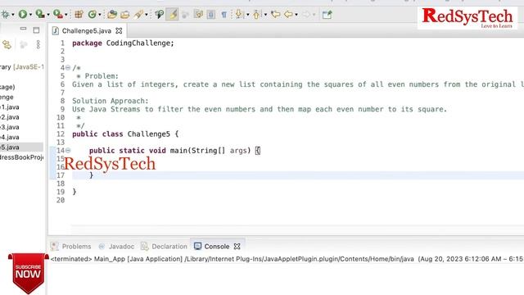The width and height of the screenshot is (524, 295).
Task: Go to Last Edit Location icon
Action: [x=275, y=15]
